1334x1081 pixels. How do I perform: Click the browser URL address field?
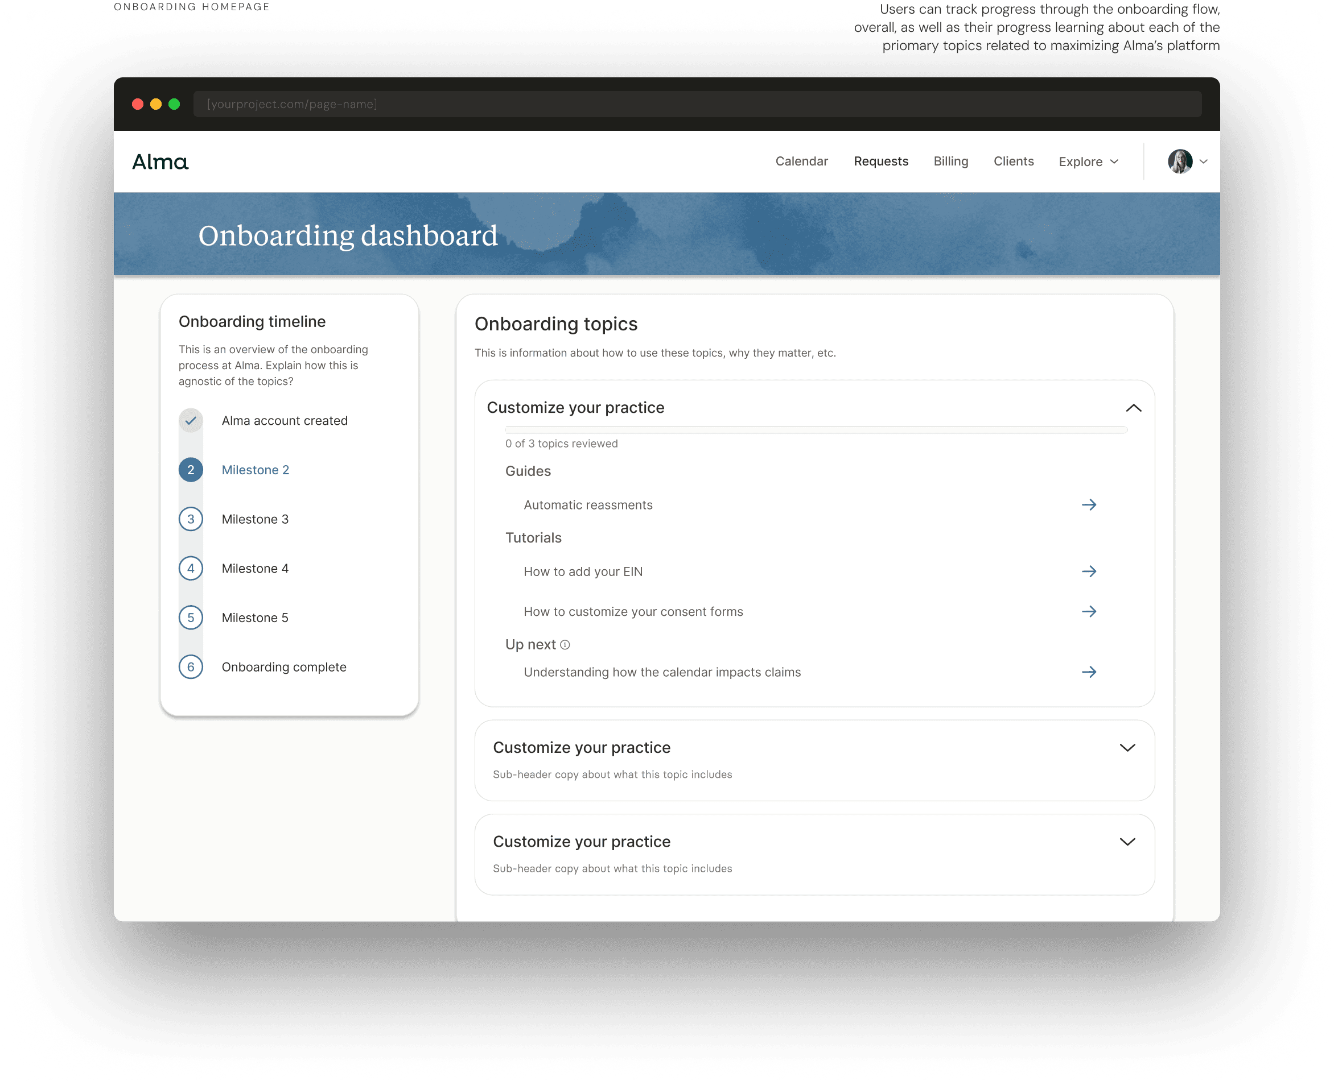tap(697, 104)
